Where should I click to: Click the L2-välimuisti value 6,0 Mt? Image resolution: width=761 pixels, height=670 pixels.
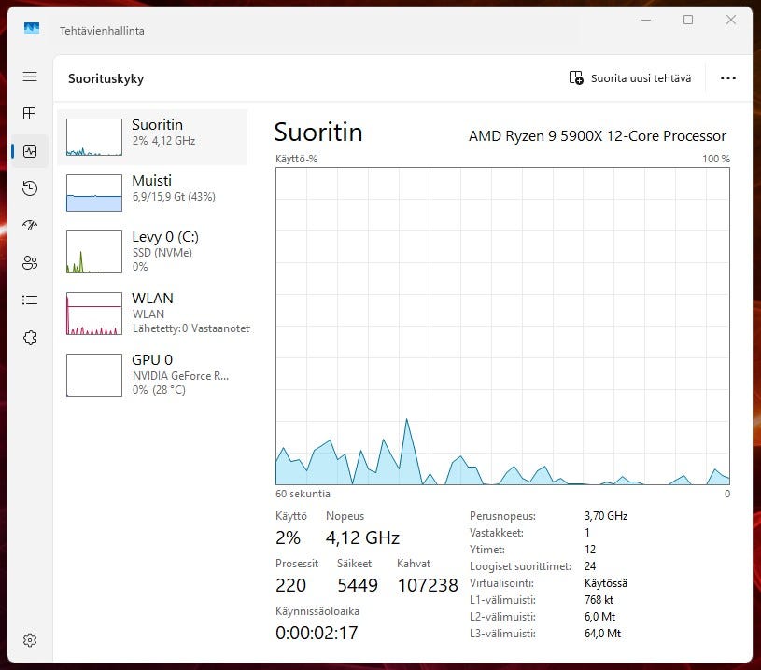click(599, 617)
